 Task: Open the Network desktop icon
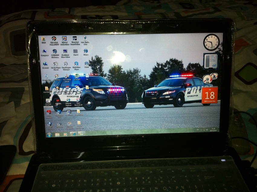point(45,64)
